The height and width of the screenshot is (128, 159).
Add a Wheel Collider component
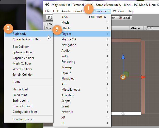point(29,69)
